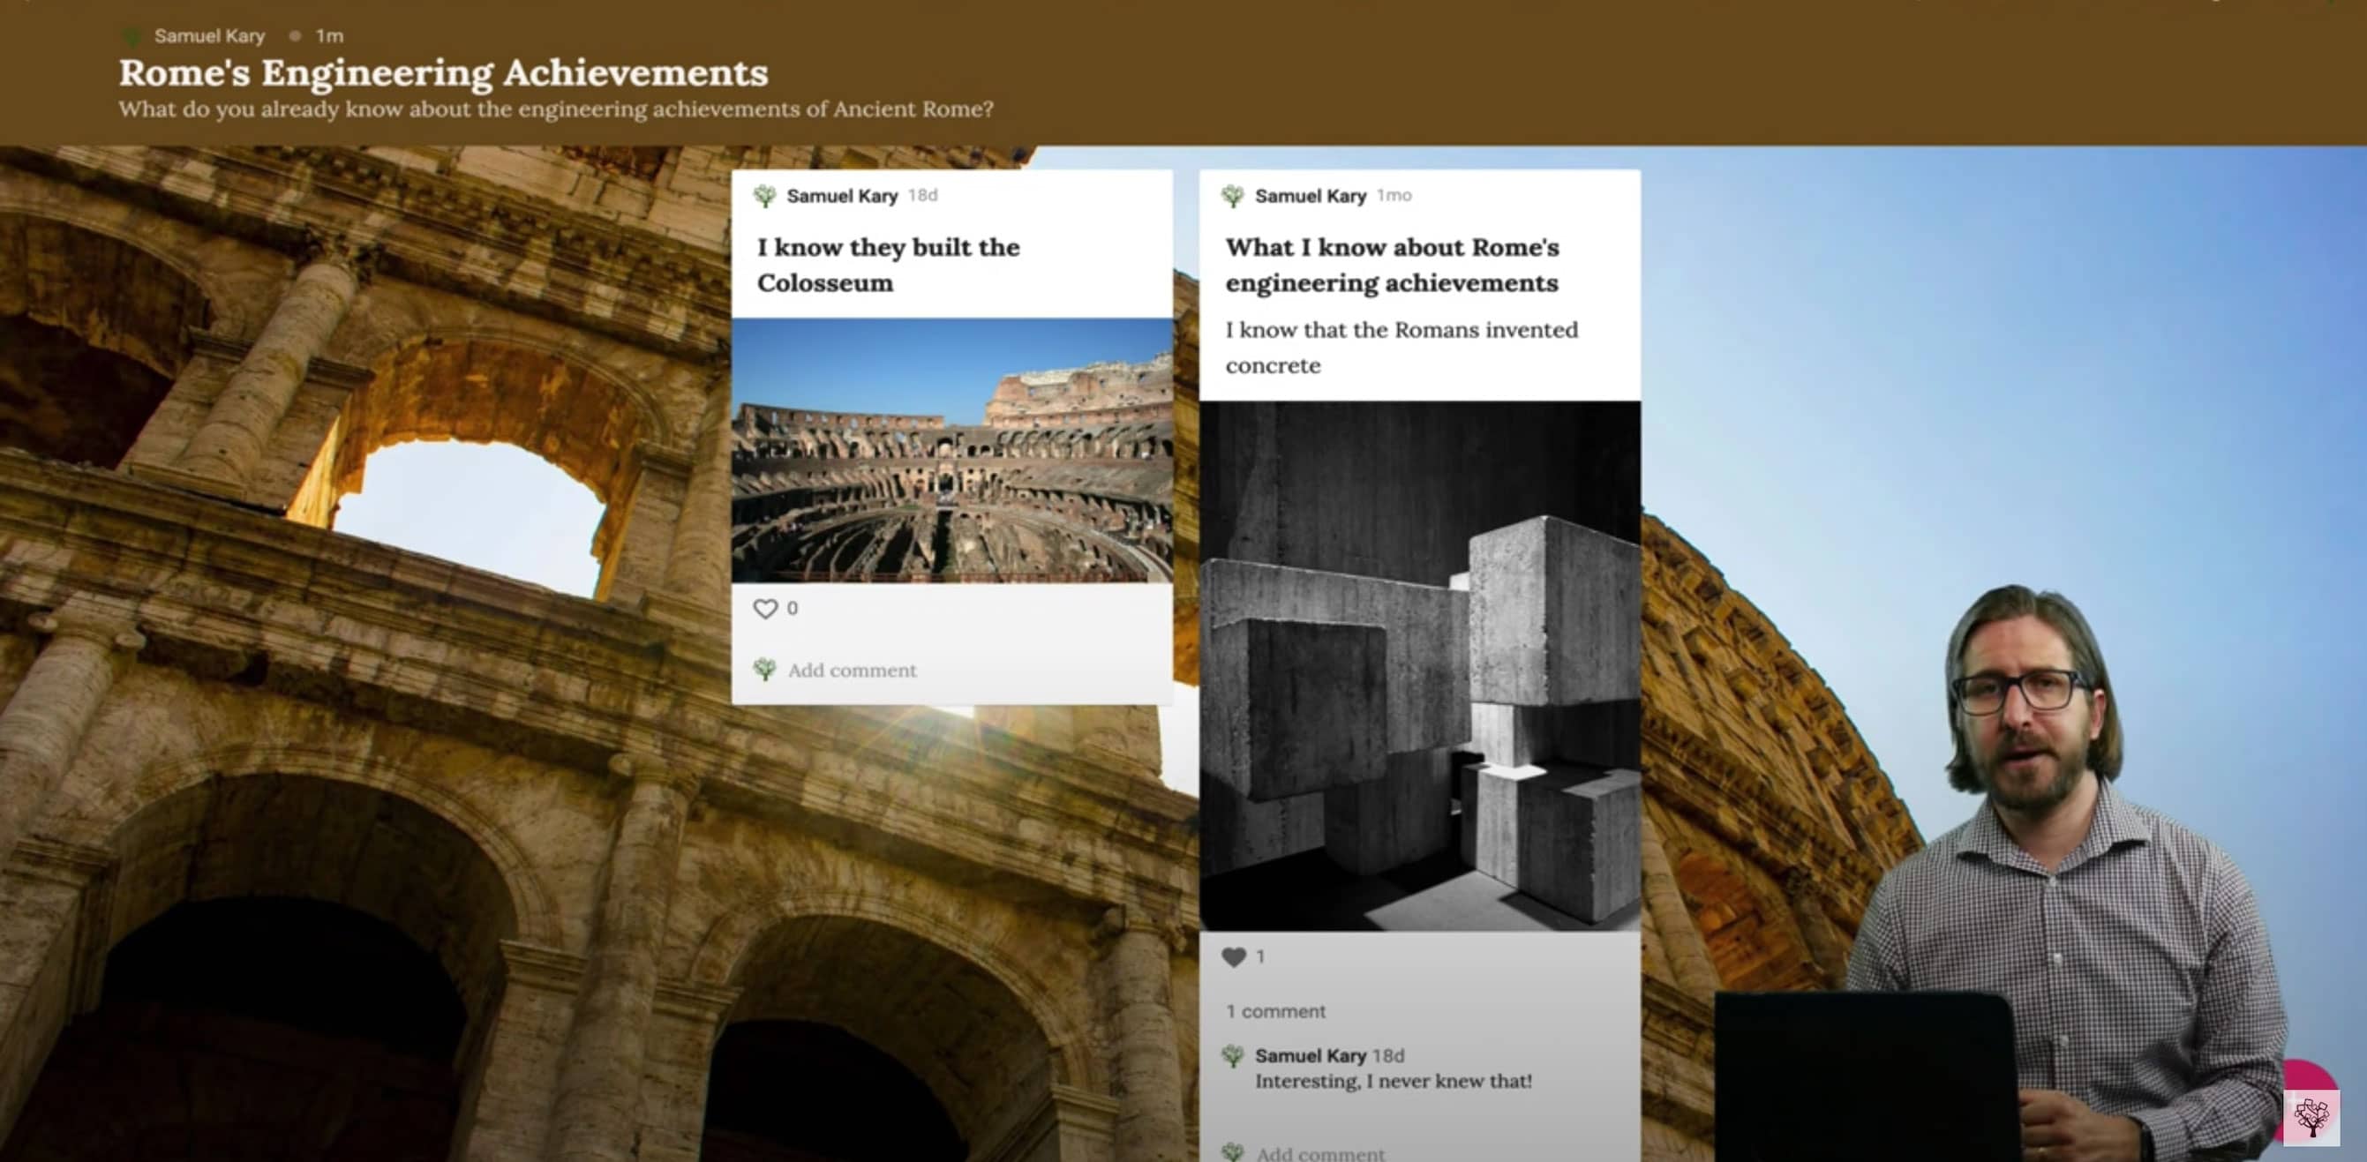Open author name on the 18d Colosseum post
The image size is (2367, 1162).
click(842, 196)
